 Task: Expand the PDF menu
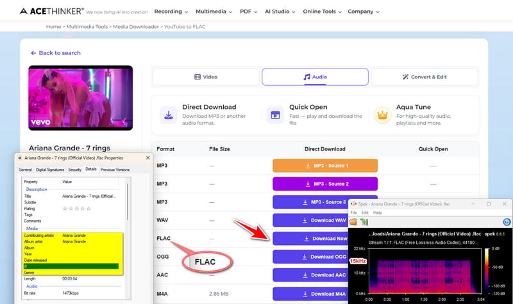tap(248, 12)
